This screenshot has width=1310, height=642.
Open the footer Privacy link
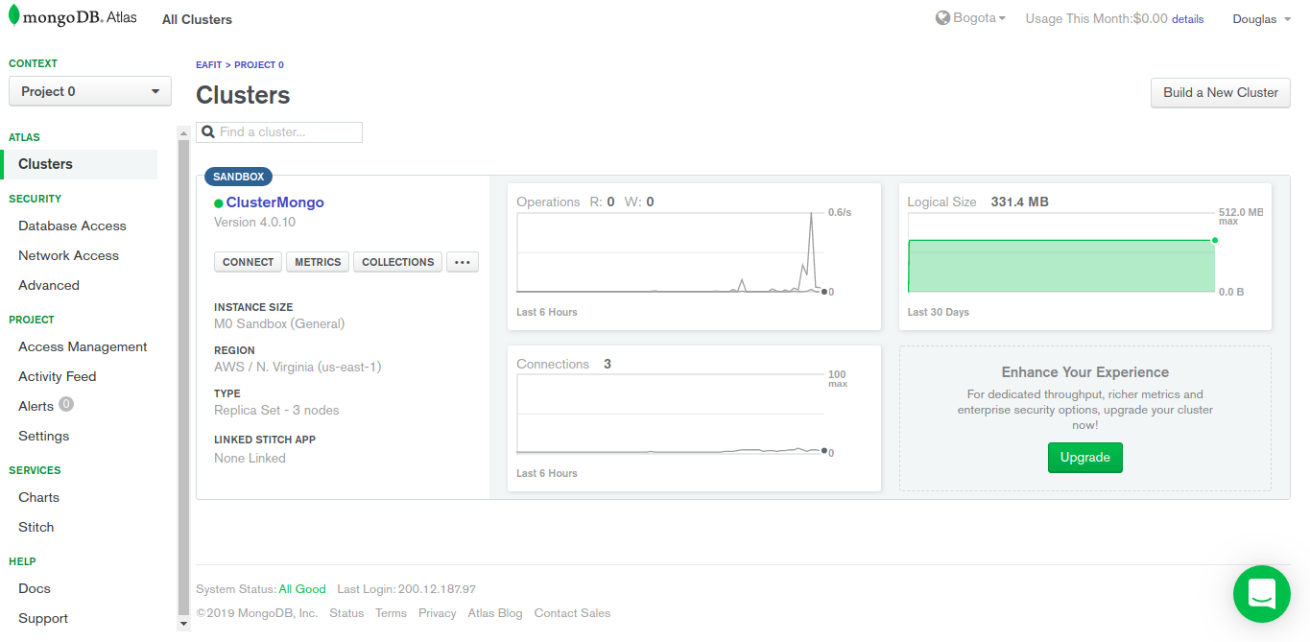(438, 613)
